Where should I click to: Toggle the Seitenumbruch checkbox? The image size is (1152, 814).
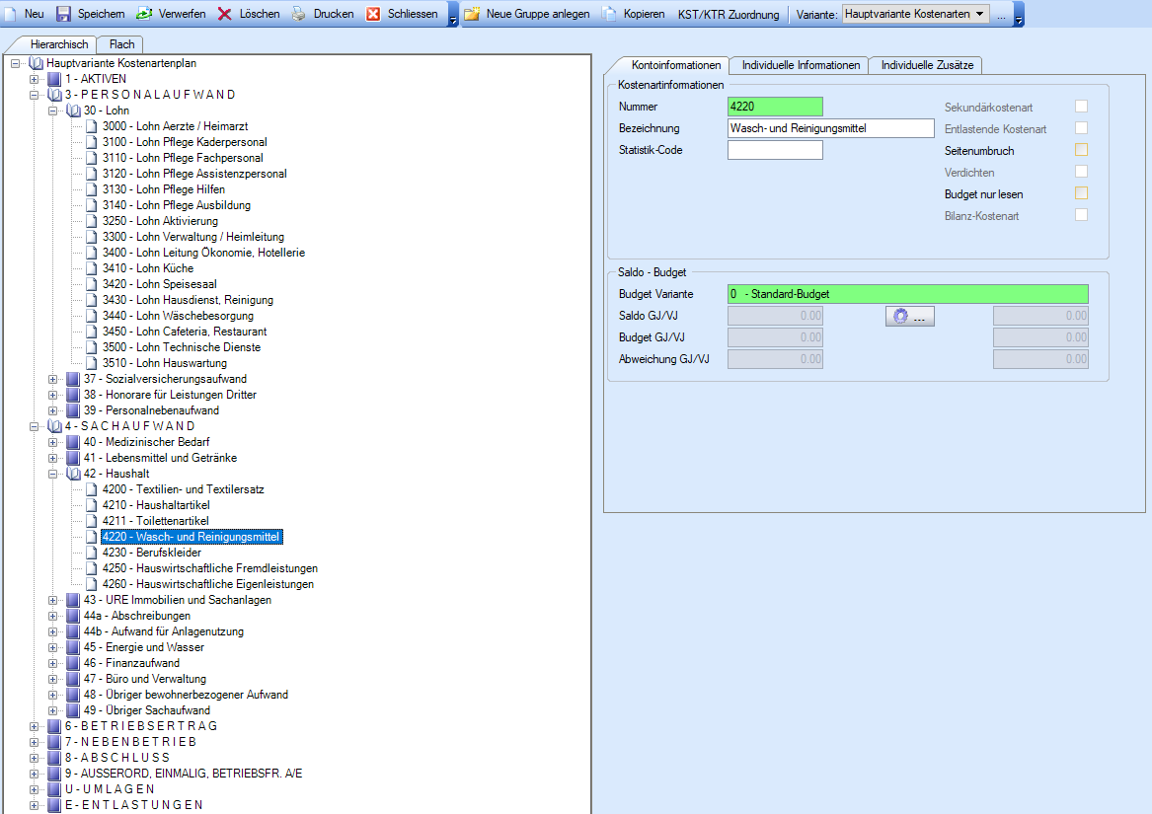point(1082,150)
